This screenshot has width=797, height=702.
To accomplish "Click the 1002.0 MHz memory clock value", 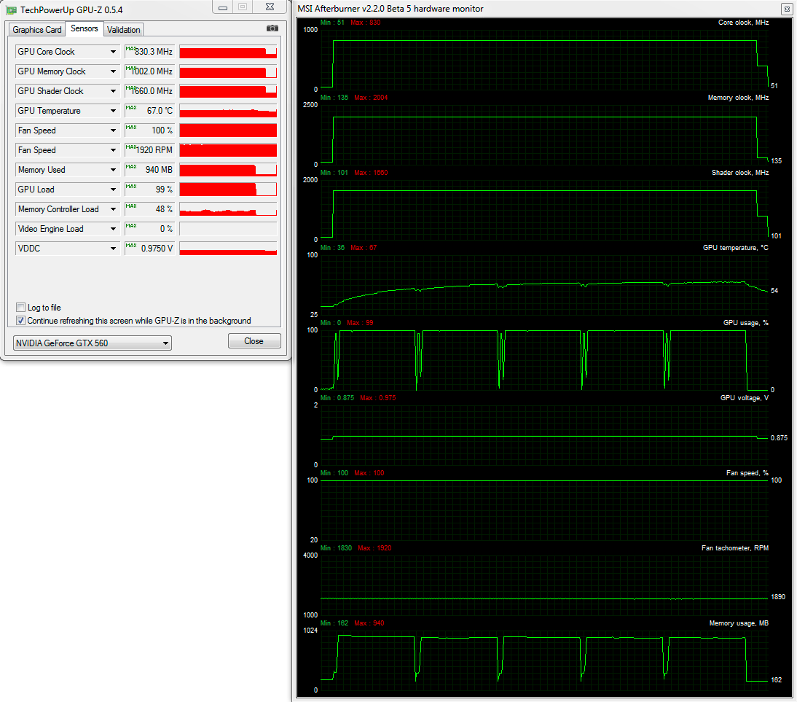I will 150,71.
